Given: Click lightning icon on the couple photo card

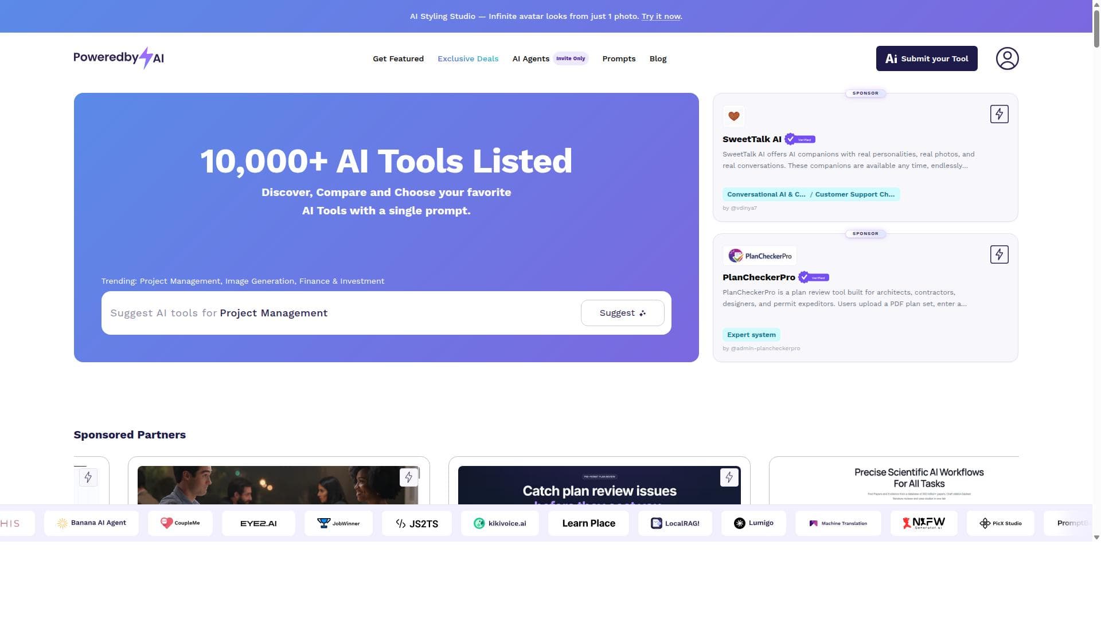Looking at the screenshot, I should point(408,477).
